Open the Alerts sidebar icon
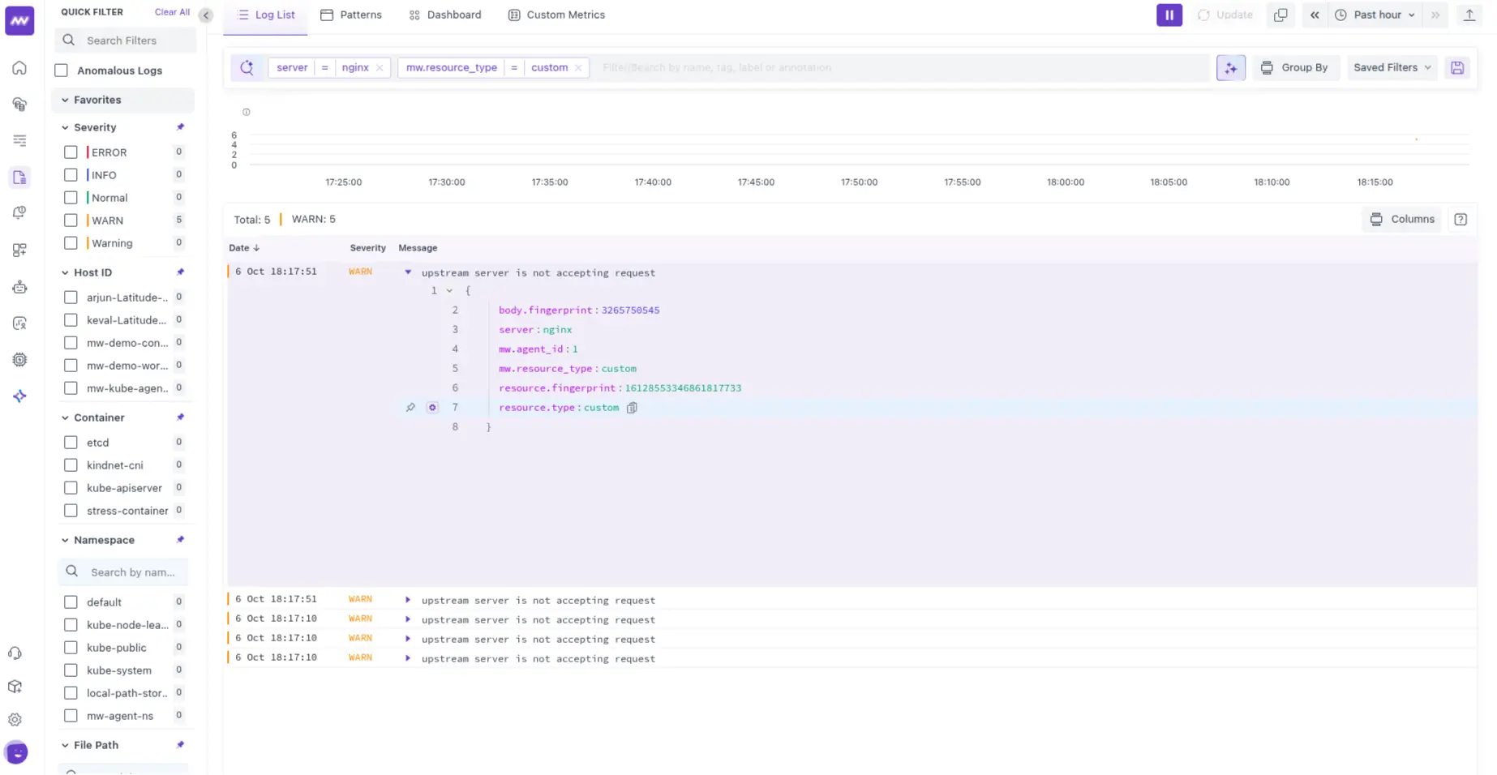1497x775 pixels. 19,212
